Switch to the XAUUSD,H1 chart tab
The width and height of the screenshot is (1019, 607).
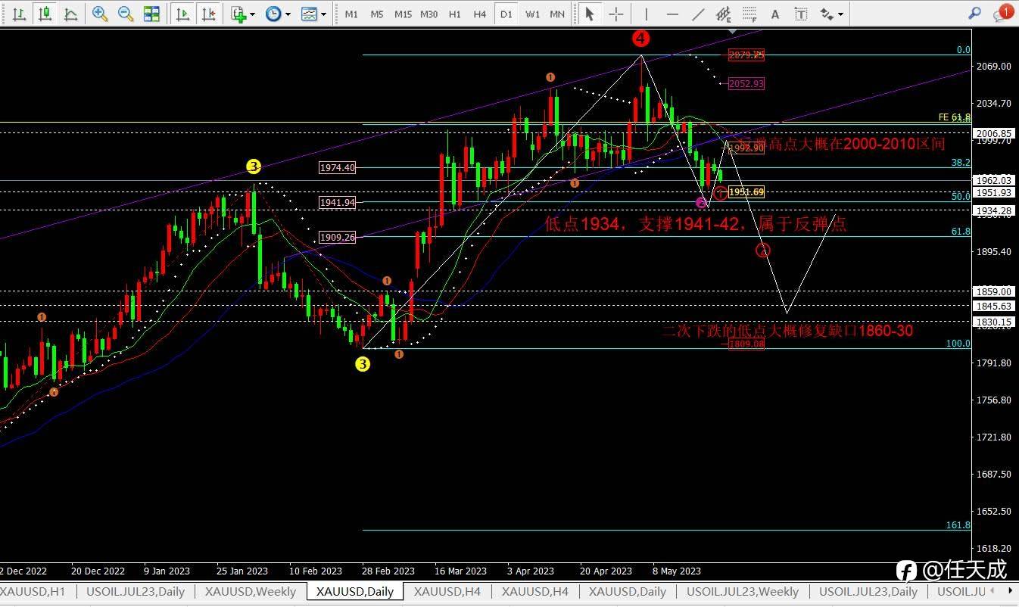click(34, 591)
